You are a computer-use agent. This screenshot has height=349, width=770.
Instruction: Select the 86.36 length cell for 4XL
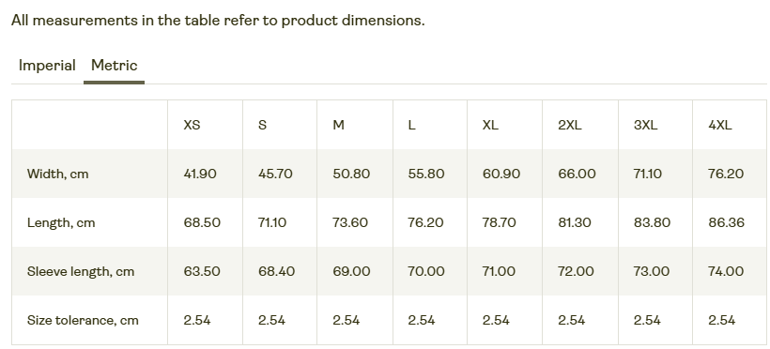(726, 223)
